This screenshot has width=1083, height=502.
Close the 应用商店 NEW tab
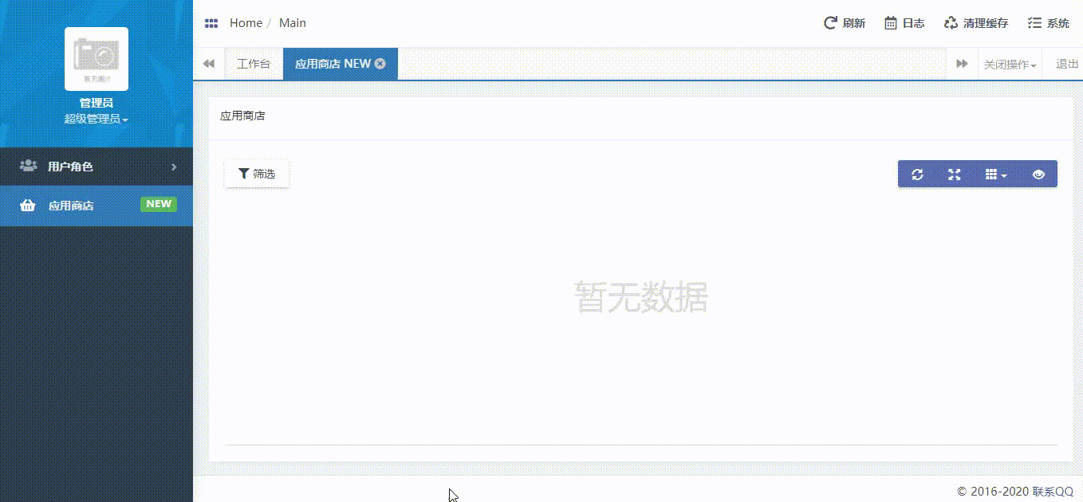click(x=380, y=64)
